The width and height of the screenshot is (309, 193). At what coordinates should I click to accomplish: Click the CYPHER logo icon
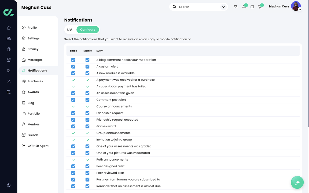pos(9,12)
